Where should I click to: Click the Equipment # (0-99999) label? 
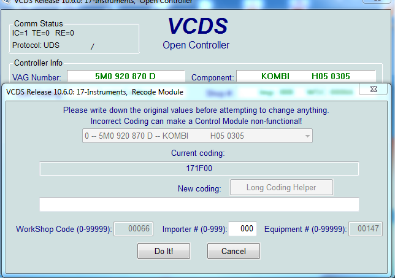click(x=305, y=229)
